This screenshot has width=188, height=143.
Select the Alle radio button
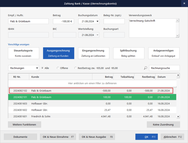click(x=42, y=68)
